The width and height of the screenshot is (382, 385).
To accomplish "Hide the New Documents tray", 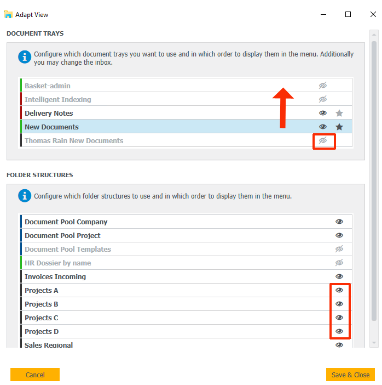I will pos(323,127).
